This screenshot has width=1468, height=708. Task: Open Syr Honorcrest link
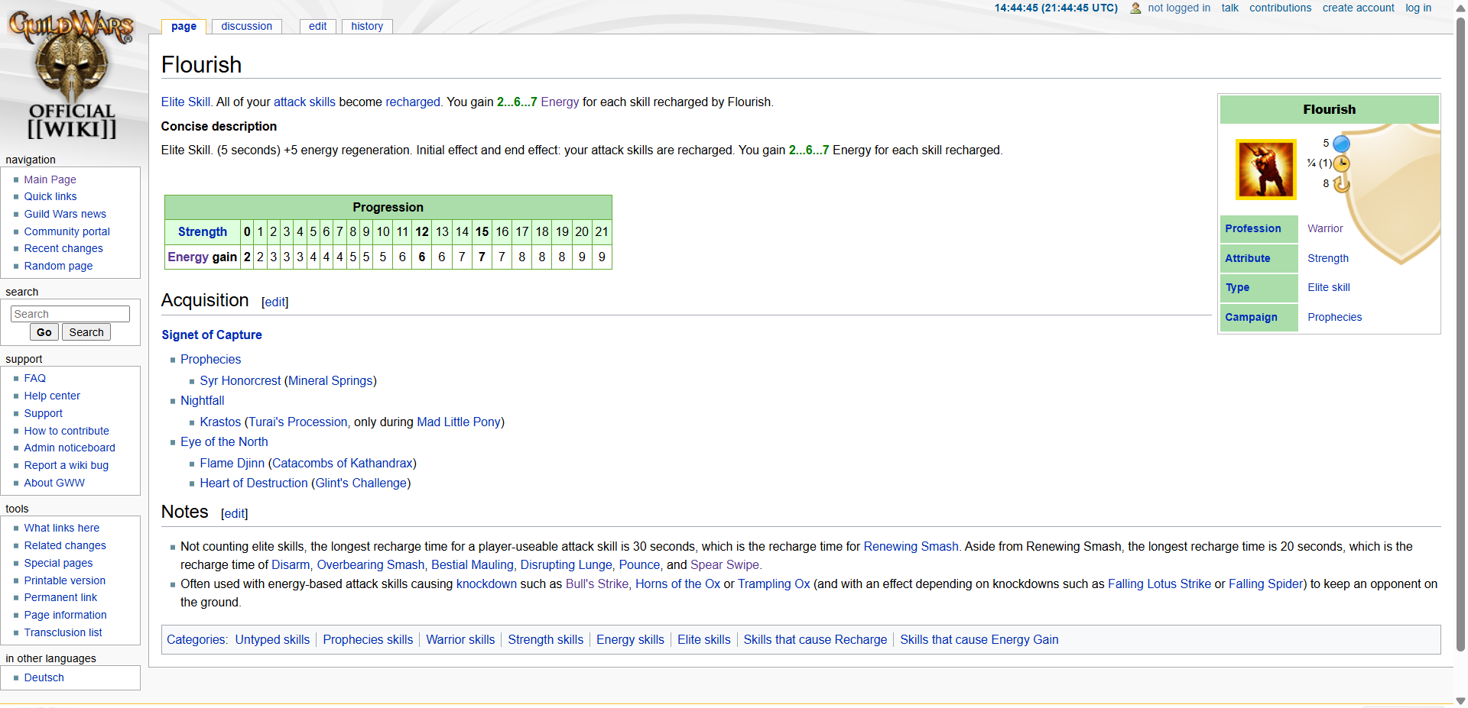[240, 380]
